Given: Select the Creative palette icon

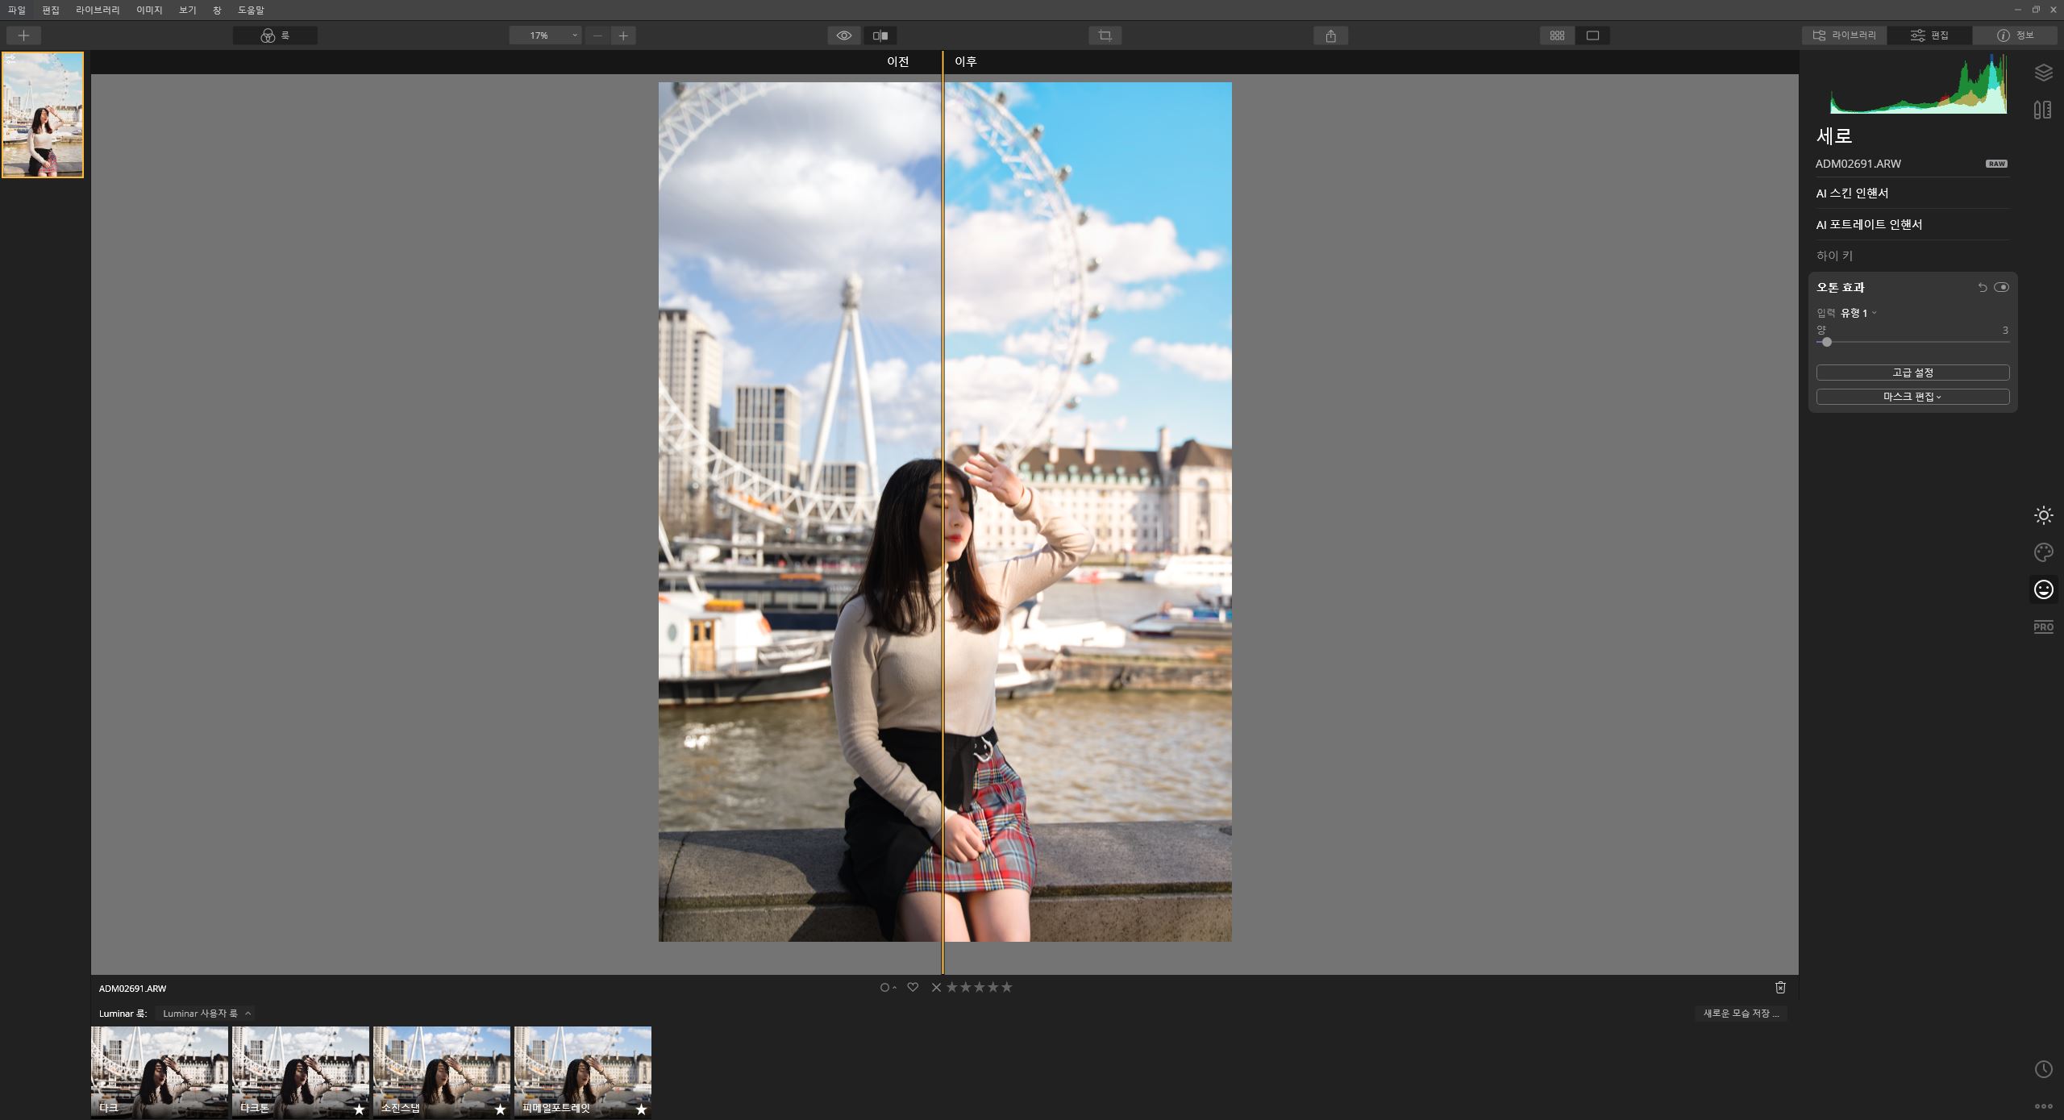Looking at the screenshot, I should pyautogui.click(x=2043, y=552).
